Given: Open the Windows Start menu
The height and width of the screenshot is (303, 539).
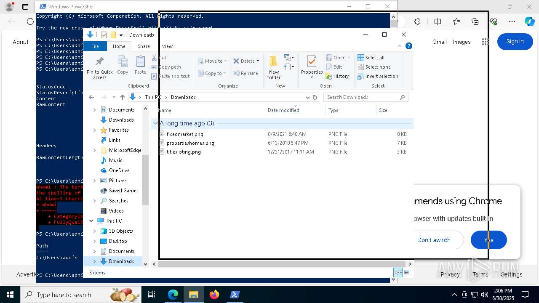Looking at the screenshot, I should point(10,295).
